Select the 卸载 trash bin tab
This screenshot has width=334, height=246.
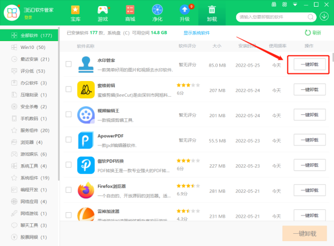(212, 13)
